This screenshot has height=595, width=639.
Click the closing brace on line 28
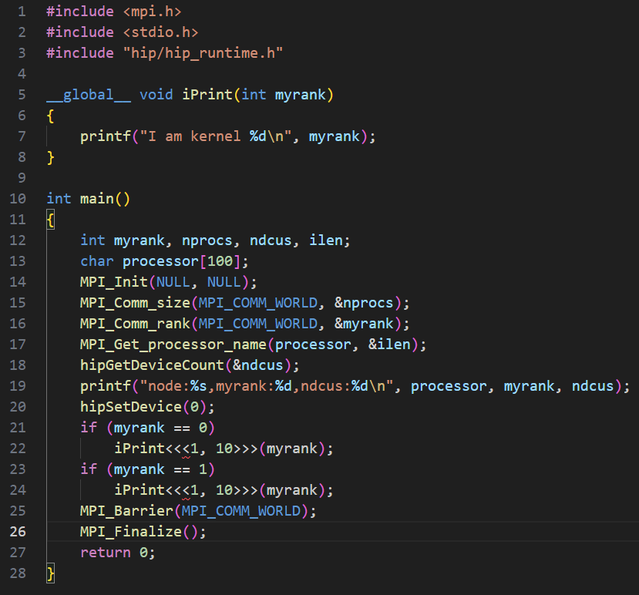[x=51, y=574]
